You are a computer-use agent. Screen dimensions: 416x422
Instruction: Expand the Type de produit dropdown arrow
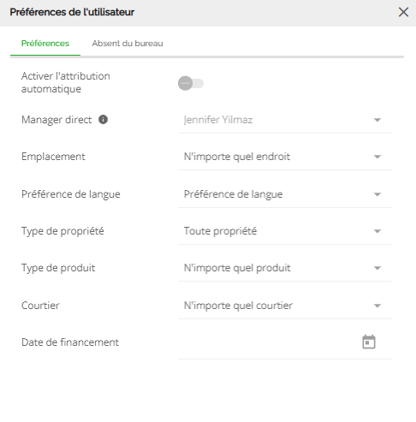click(377, 268)
